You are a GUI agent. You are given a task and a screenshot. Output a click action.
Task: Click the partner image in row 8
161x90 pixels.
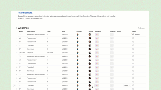point(78,60)
